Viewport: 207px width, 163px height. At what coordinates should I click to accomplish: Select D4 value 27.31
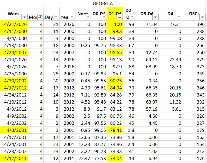click(x=171, y=24)
